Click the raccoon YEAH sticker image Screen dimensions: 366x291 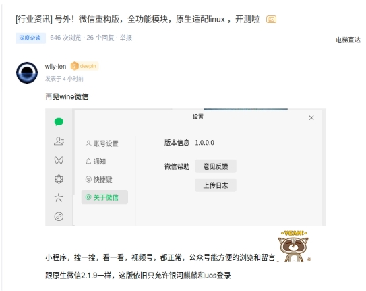(294, 246)
